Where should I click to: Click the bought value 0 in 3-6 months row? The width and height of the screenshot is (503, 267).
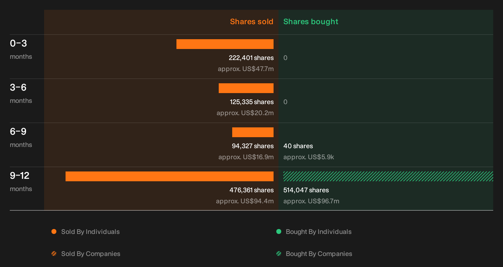285,102
